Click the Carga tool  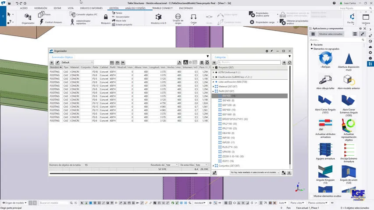(x=193, y=18)
